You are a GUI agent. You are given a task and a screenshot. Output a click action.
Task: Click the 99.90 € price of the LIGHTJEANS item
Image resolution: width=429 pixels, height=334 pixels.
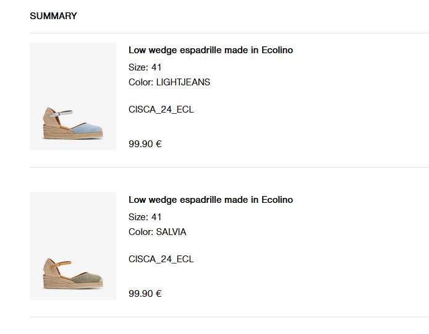[145, 144]
